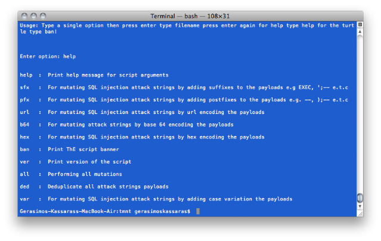The image size is (381, 241).
Task: Click the scrollbar thumb
Action: tap(360, 197)
